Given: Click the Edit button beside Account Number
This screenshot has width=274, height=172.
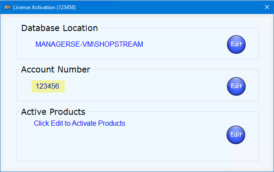Looking at the screenshot, I should [x=236, y=86].
